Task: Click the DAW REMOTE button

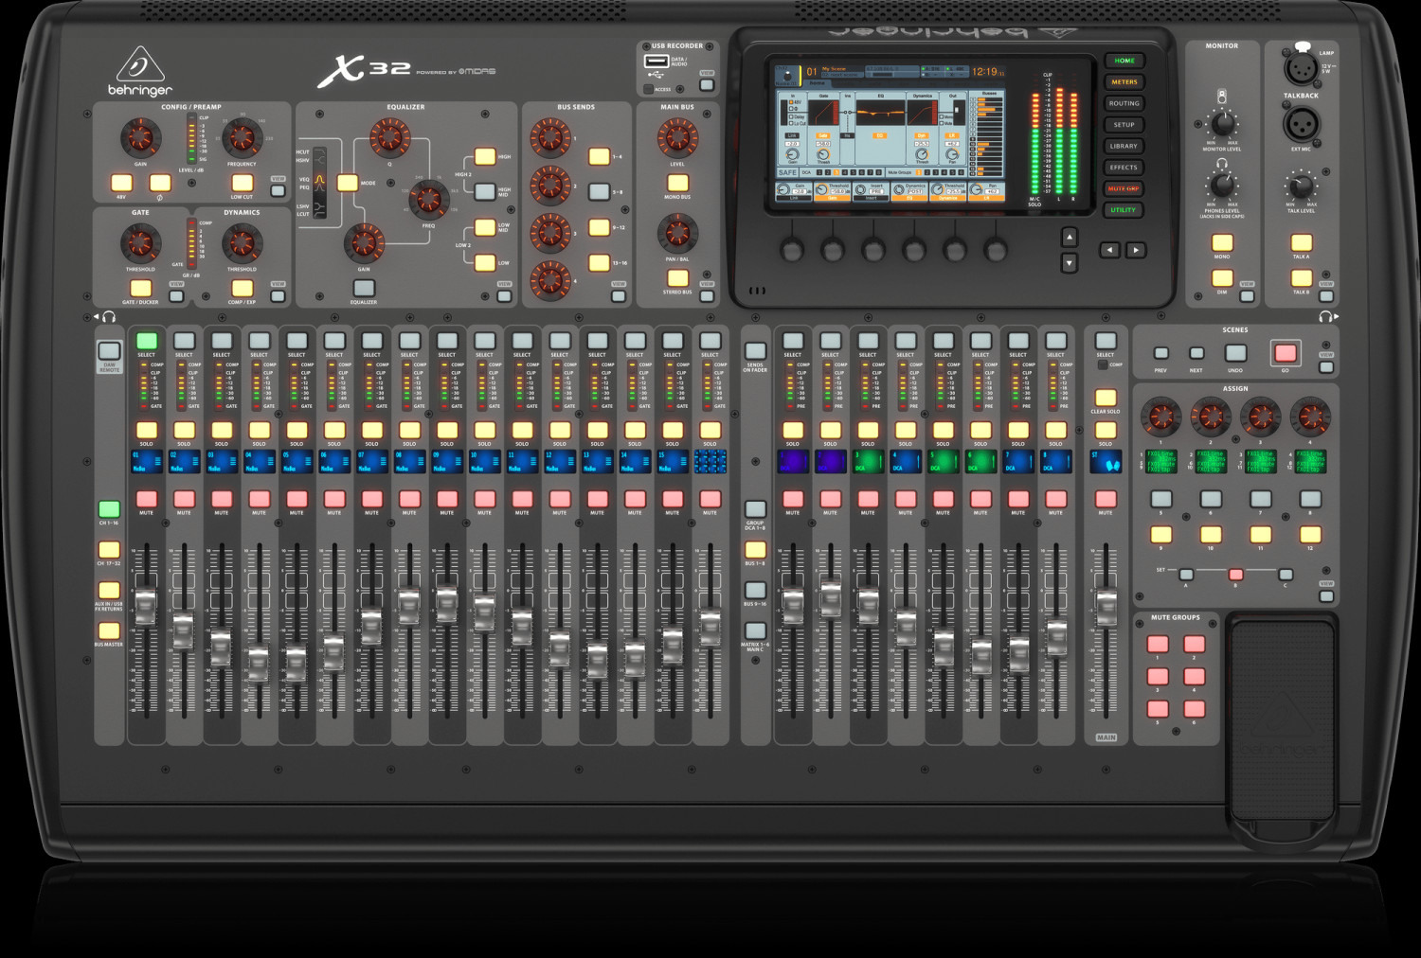Action: click(109, 351)
